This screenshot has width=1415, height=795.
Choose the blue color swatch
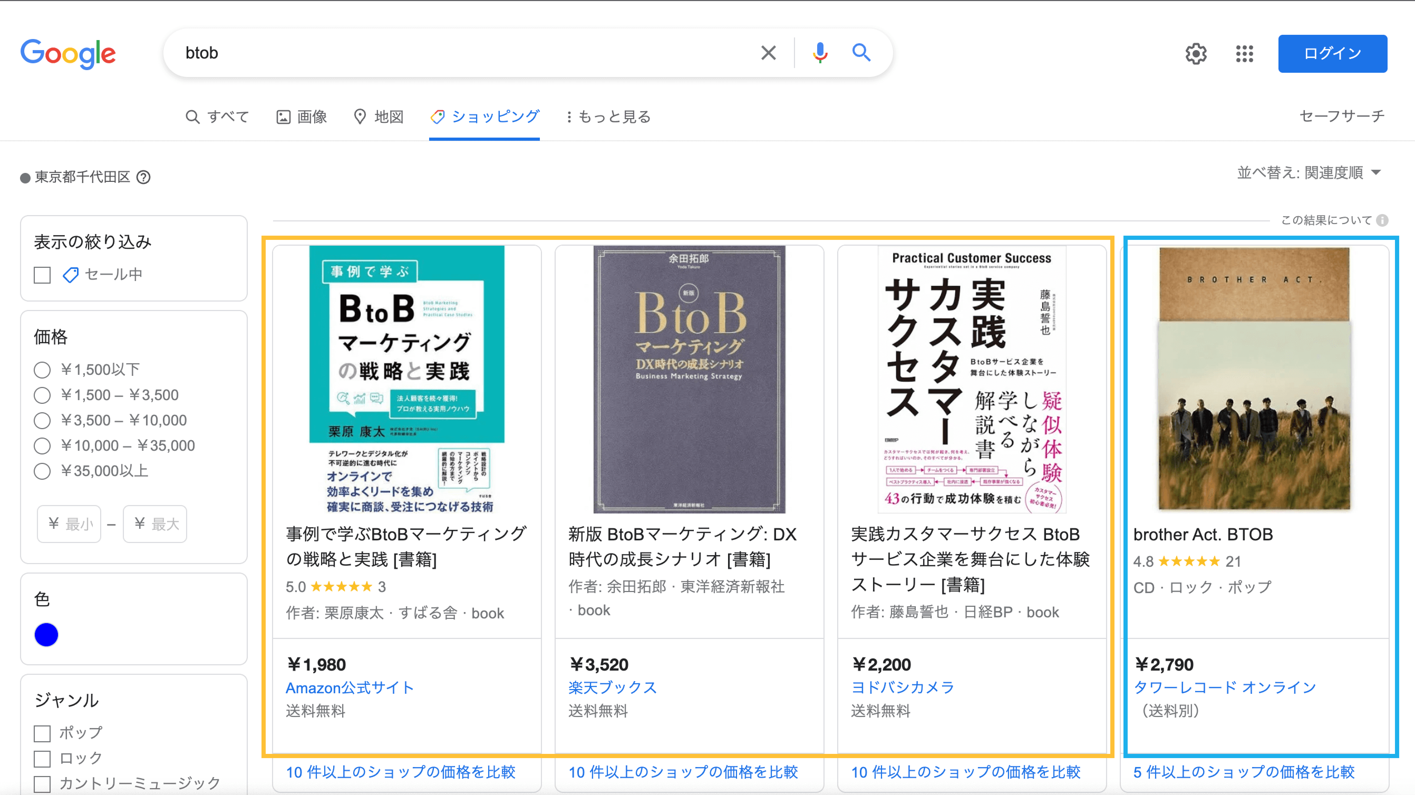tap(46, 634)
